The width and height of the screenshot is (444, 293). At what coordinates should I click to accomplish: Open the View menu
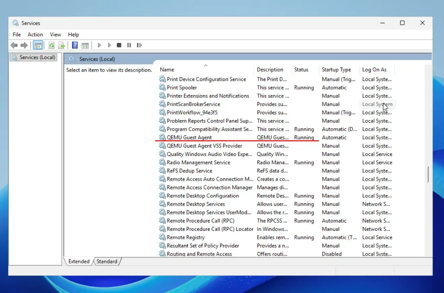click(55, 34)
